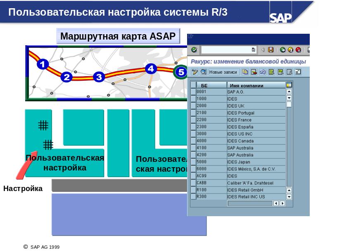Click the Position entry list icon
337x252 pixels.
click(298, 72)
